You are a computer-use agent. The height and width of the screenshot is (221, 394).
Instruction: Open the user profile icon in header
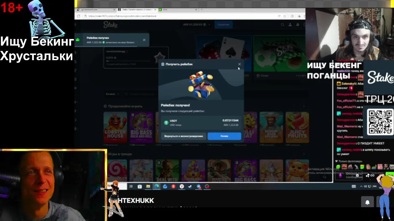[x=291, y=25]
